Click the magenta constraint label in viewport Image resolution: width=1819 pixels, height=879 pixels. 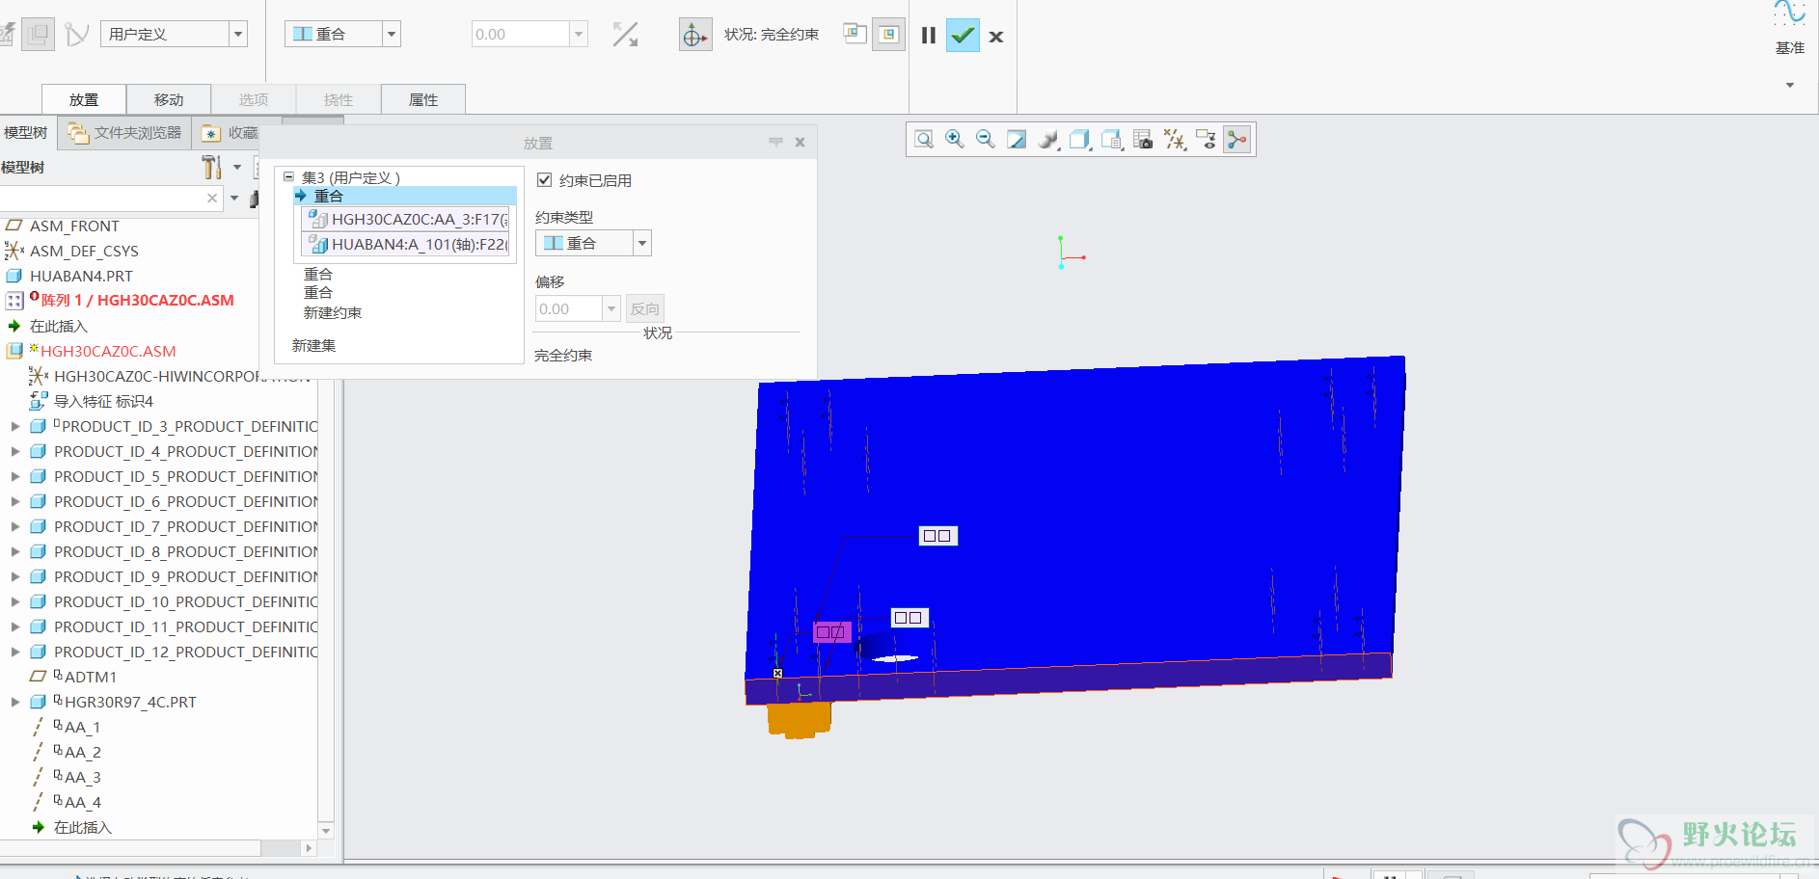831,632
